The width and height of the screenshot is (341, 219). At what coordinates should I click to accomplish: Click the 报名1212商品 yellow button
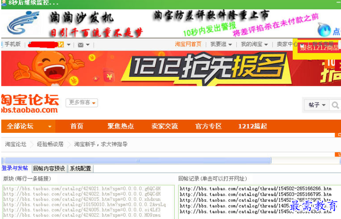point(319,47)
